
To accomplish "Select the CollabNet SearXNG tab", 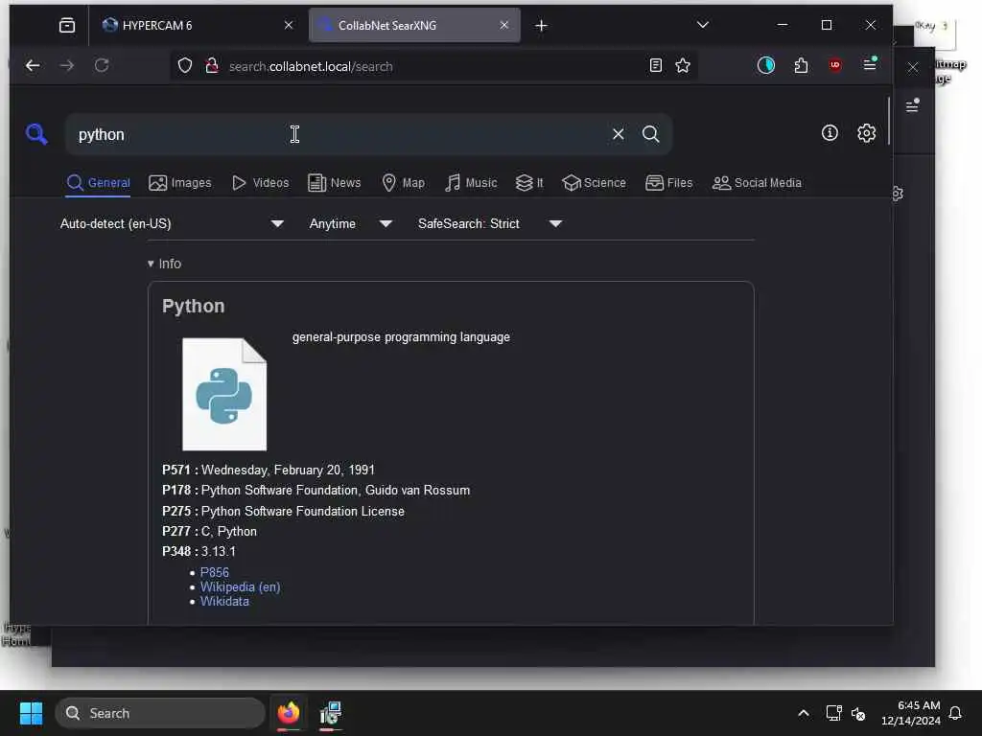I will coord(414,25).
